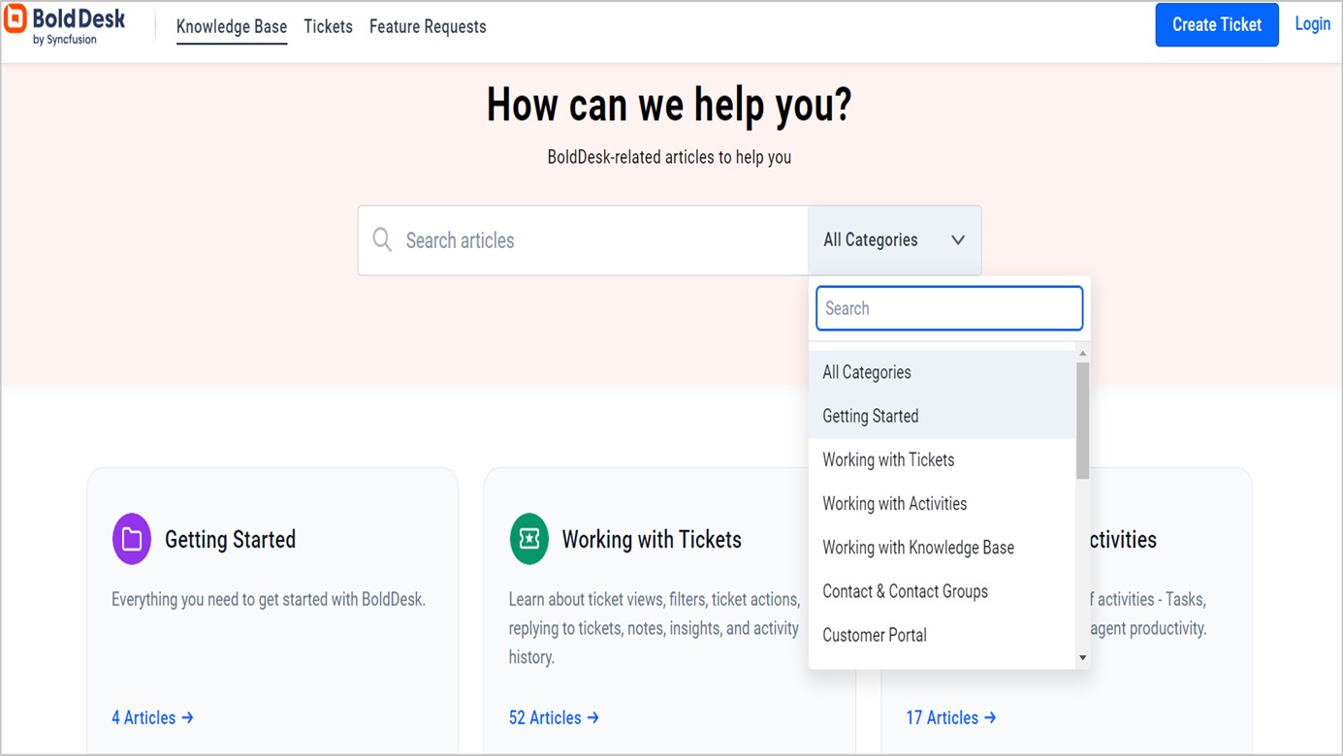
Task: Focus the Search articles input field
Action: click(583, 240)
